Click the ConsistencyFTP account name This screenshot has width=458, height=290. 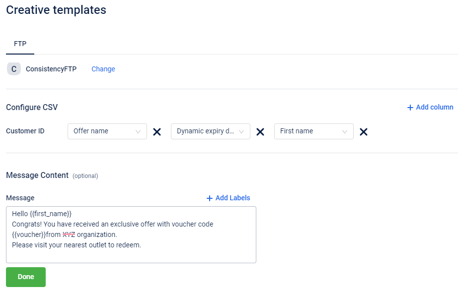(51, 69)
